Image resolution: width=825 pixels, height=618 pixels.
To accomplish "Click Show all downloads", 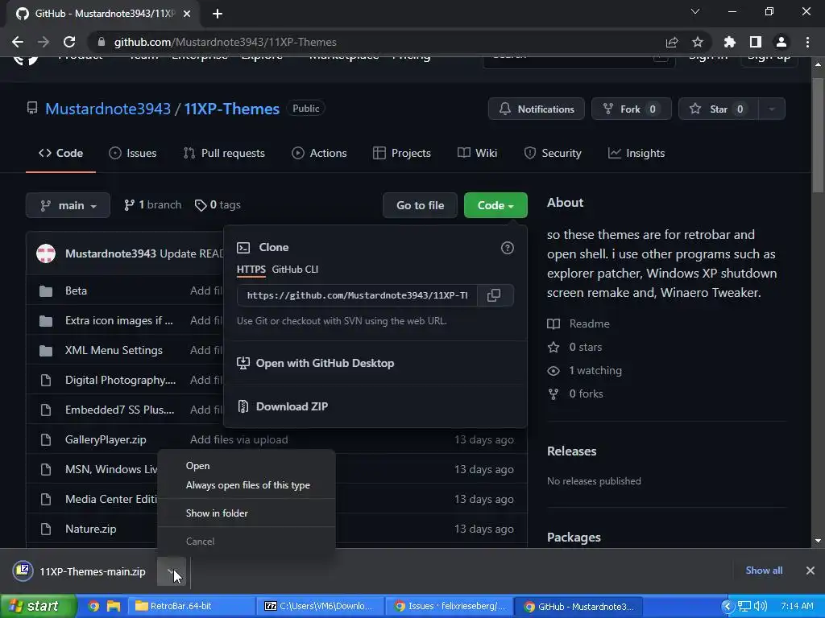I will pyautogui.click(x=764, y=571).
